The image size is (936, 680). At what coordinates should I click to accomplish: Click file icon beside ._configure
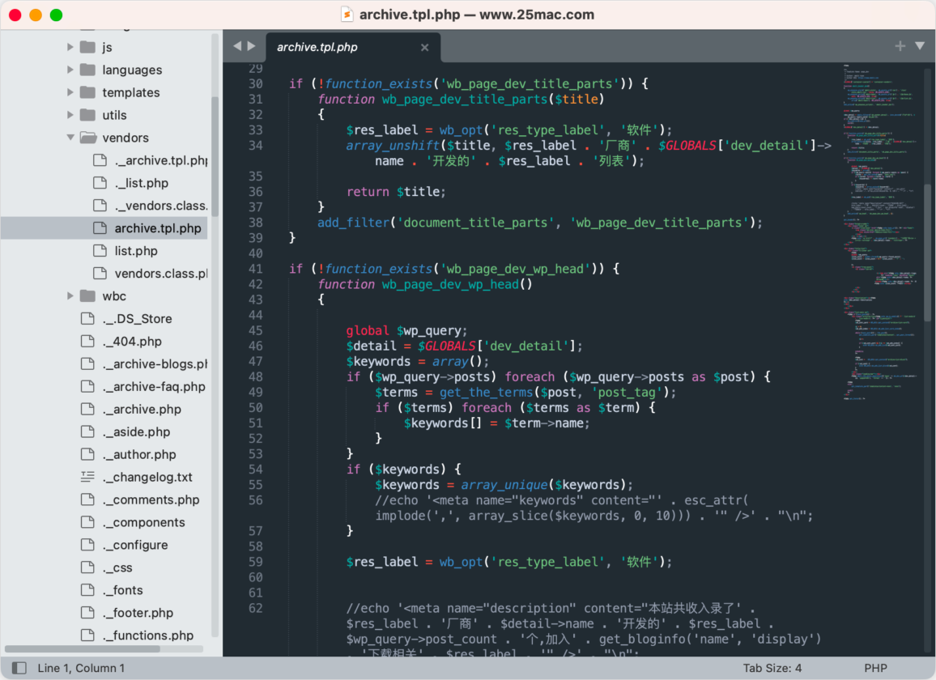tap(87, 545)
